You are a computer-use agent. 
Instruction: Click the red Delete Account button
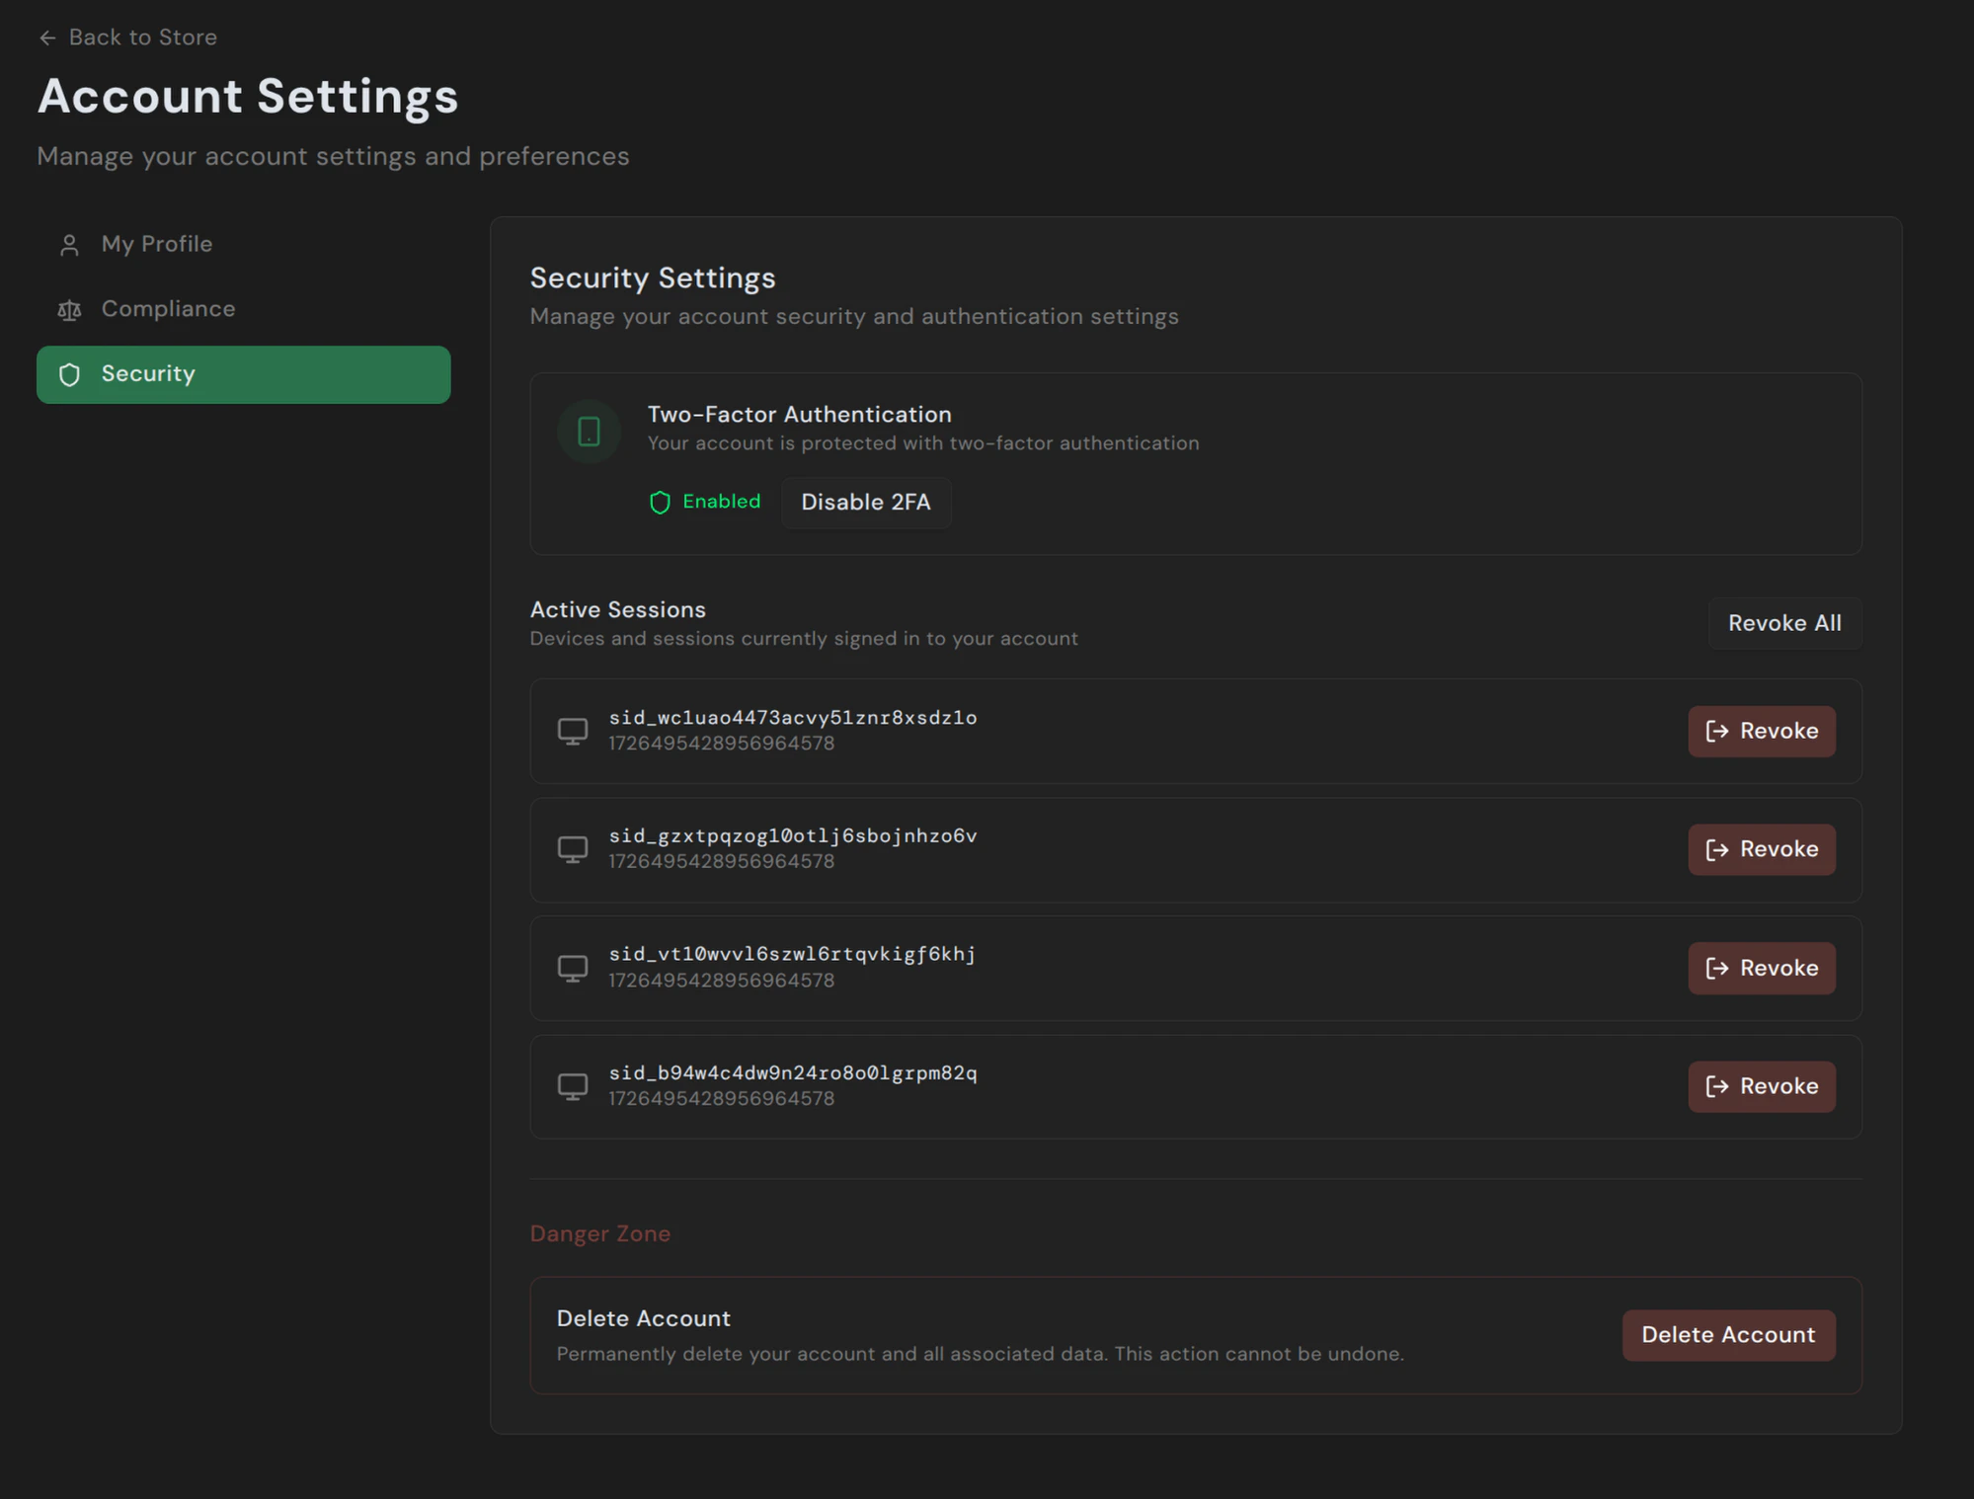(x=1728, y=1335)
